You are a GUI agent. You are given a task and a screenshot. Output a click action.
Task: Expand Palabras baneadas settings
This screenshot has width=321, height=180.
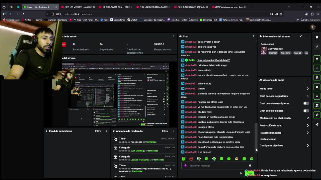pos(284,133)
